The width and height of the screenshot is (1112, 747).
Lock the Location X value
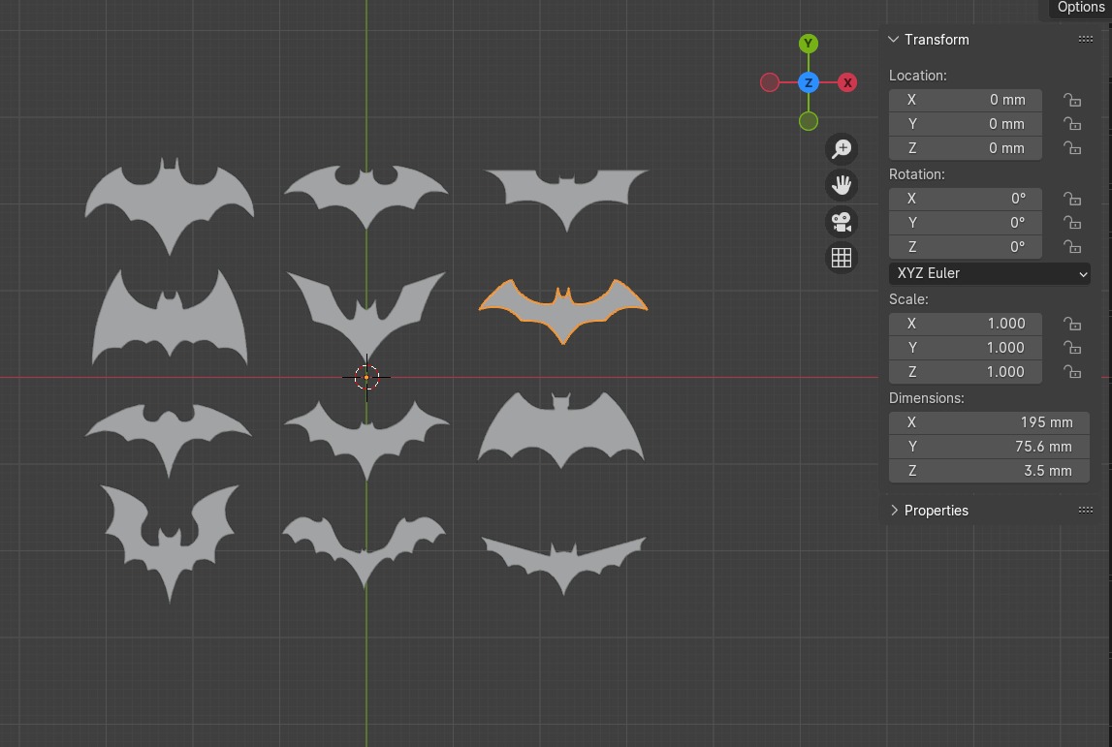[1072, 100]
